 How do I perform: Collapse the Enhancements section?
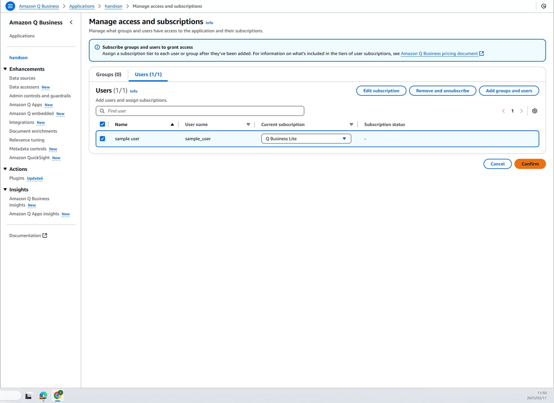click(x=5, y=69)
